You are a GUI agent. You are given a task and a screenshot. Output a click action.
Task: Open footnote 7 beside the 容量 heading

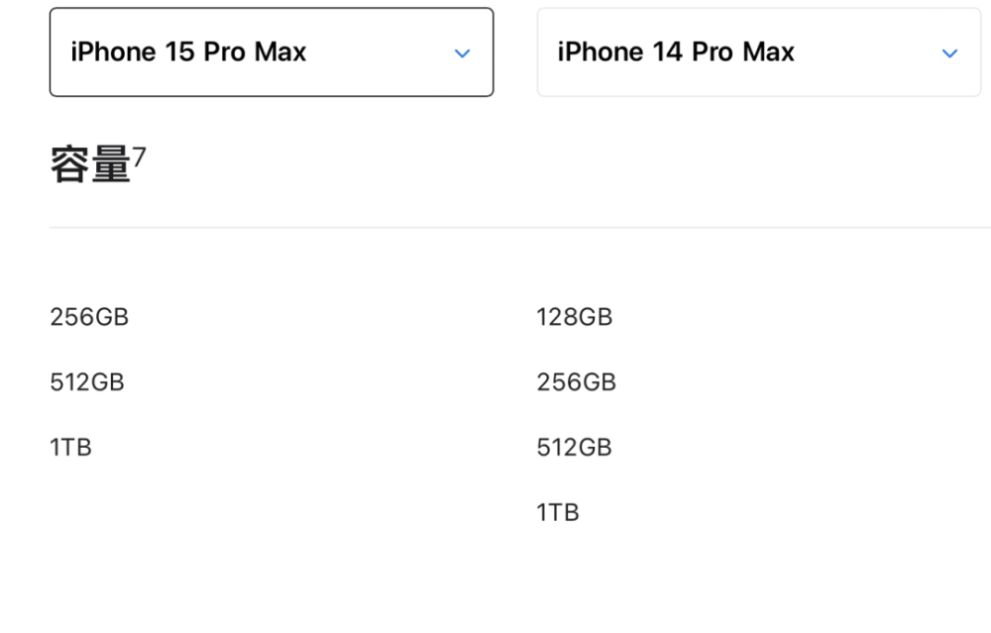click(x=139, y=157)
